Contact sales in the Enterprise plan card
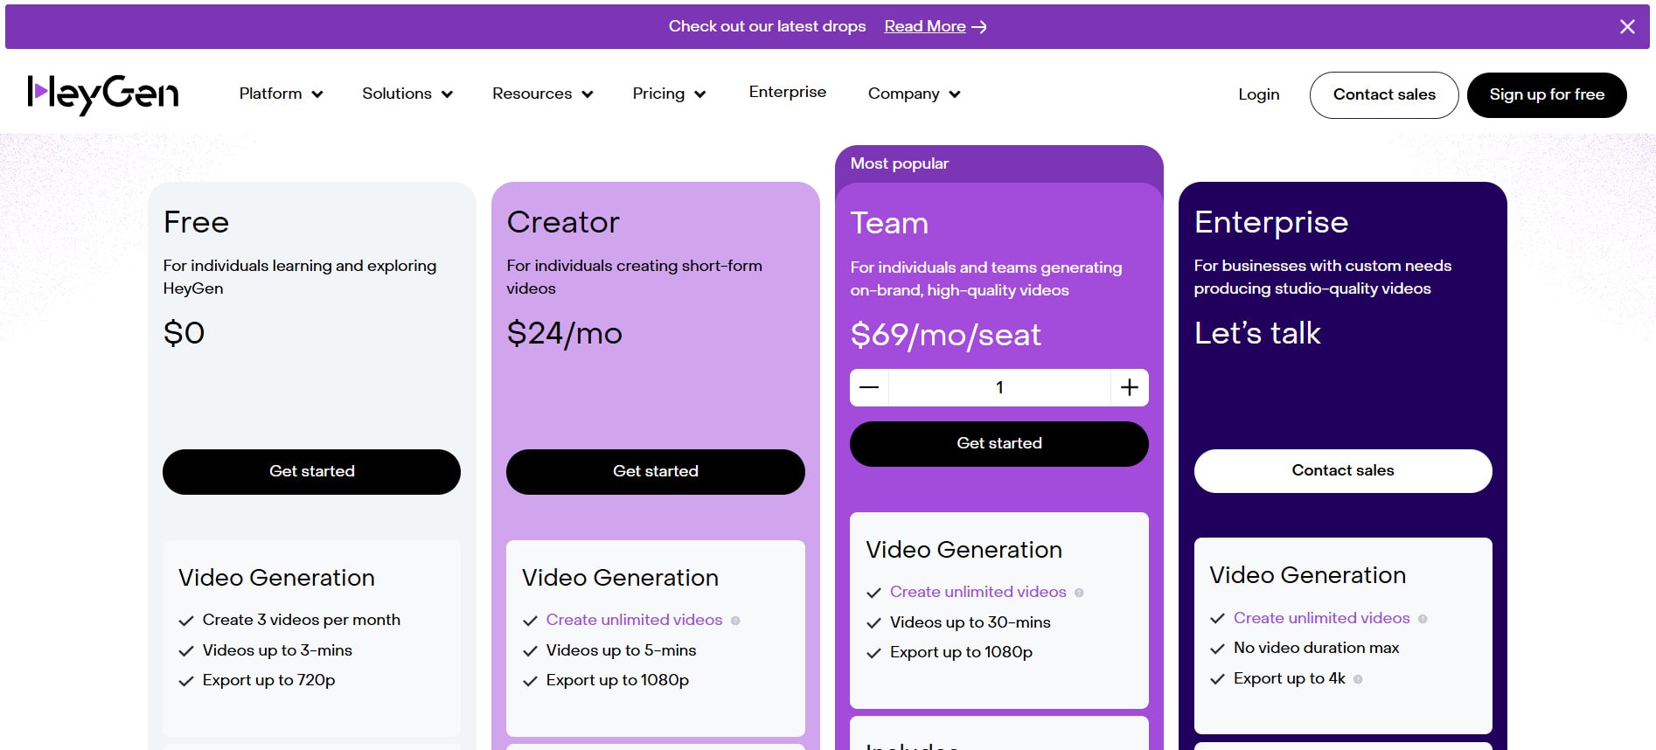 click(x=1343, y=471)
